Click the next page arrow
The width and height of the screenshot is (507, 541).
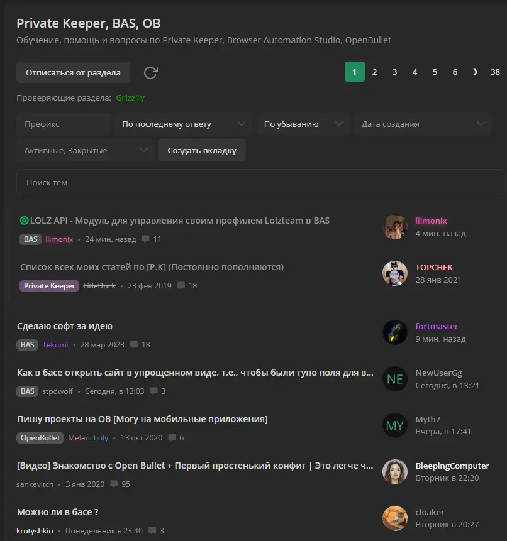click(x=475, y=72)
